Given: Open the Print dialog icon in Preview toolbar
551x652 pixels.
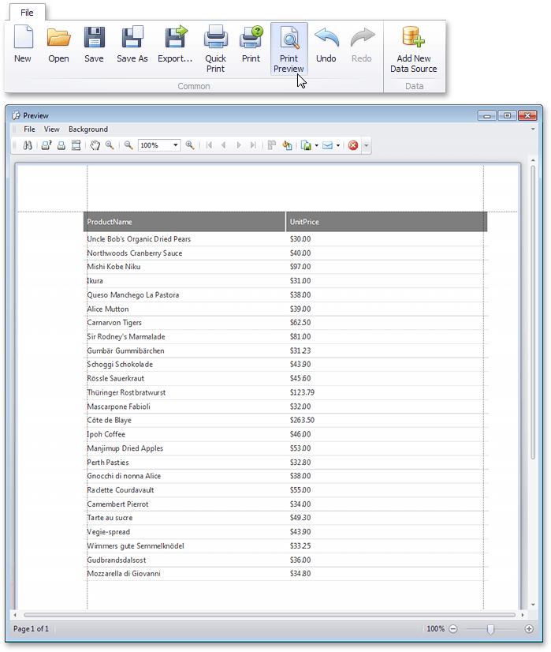Looking at the screenshot, I should coord(47,145).
